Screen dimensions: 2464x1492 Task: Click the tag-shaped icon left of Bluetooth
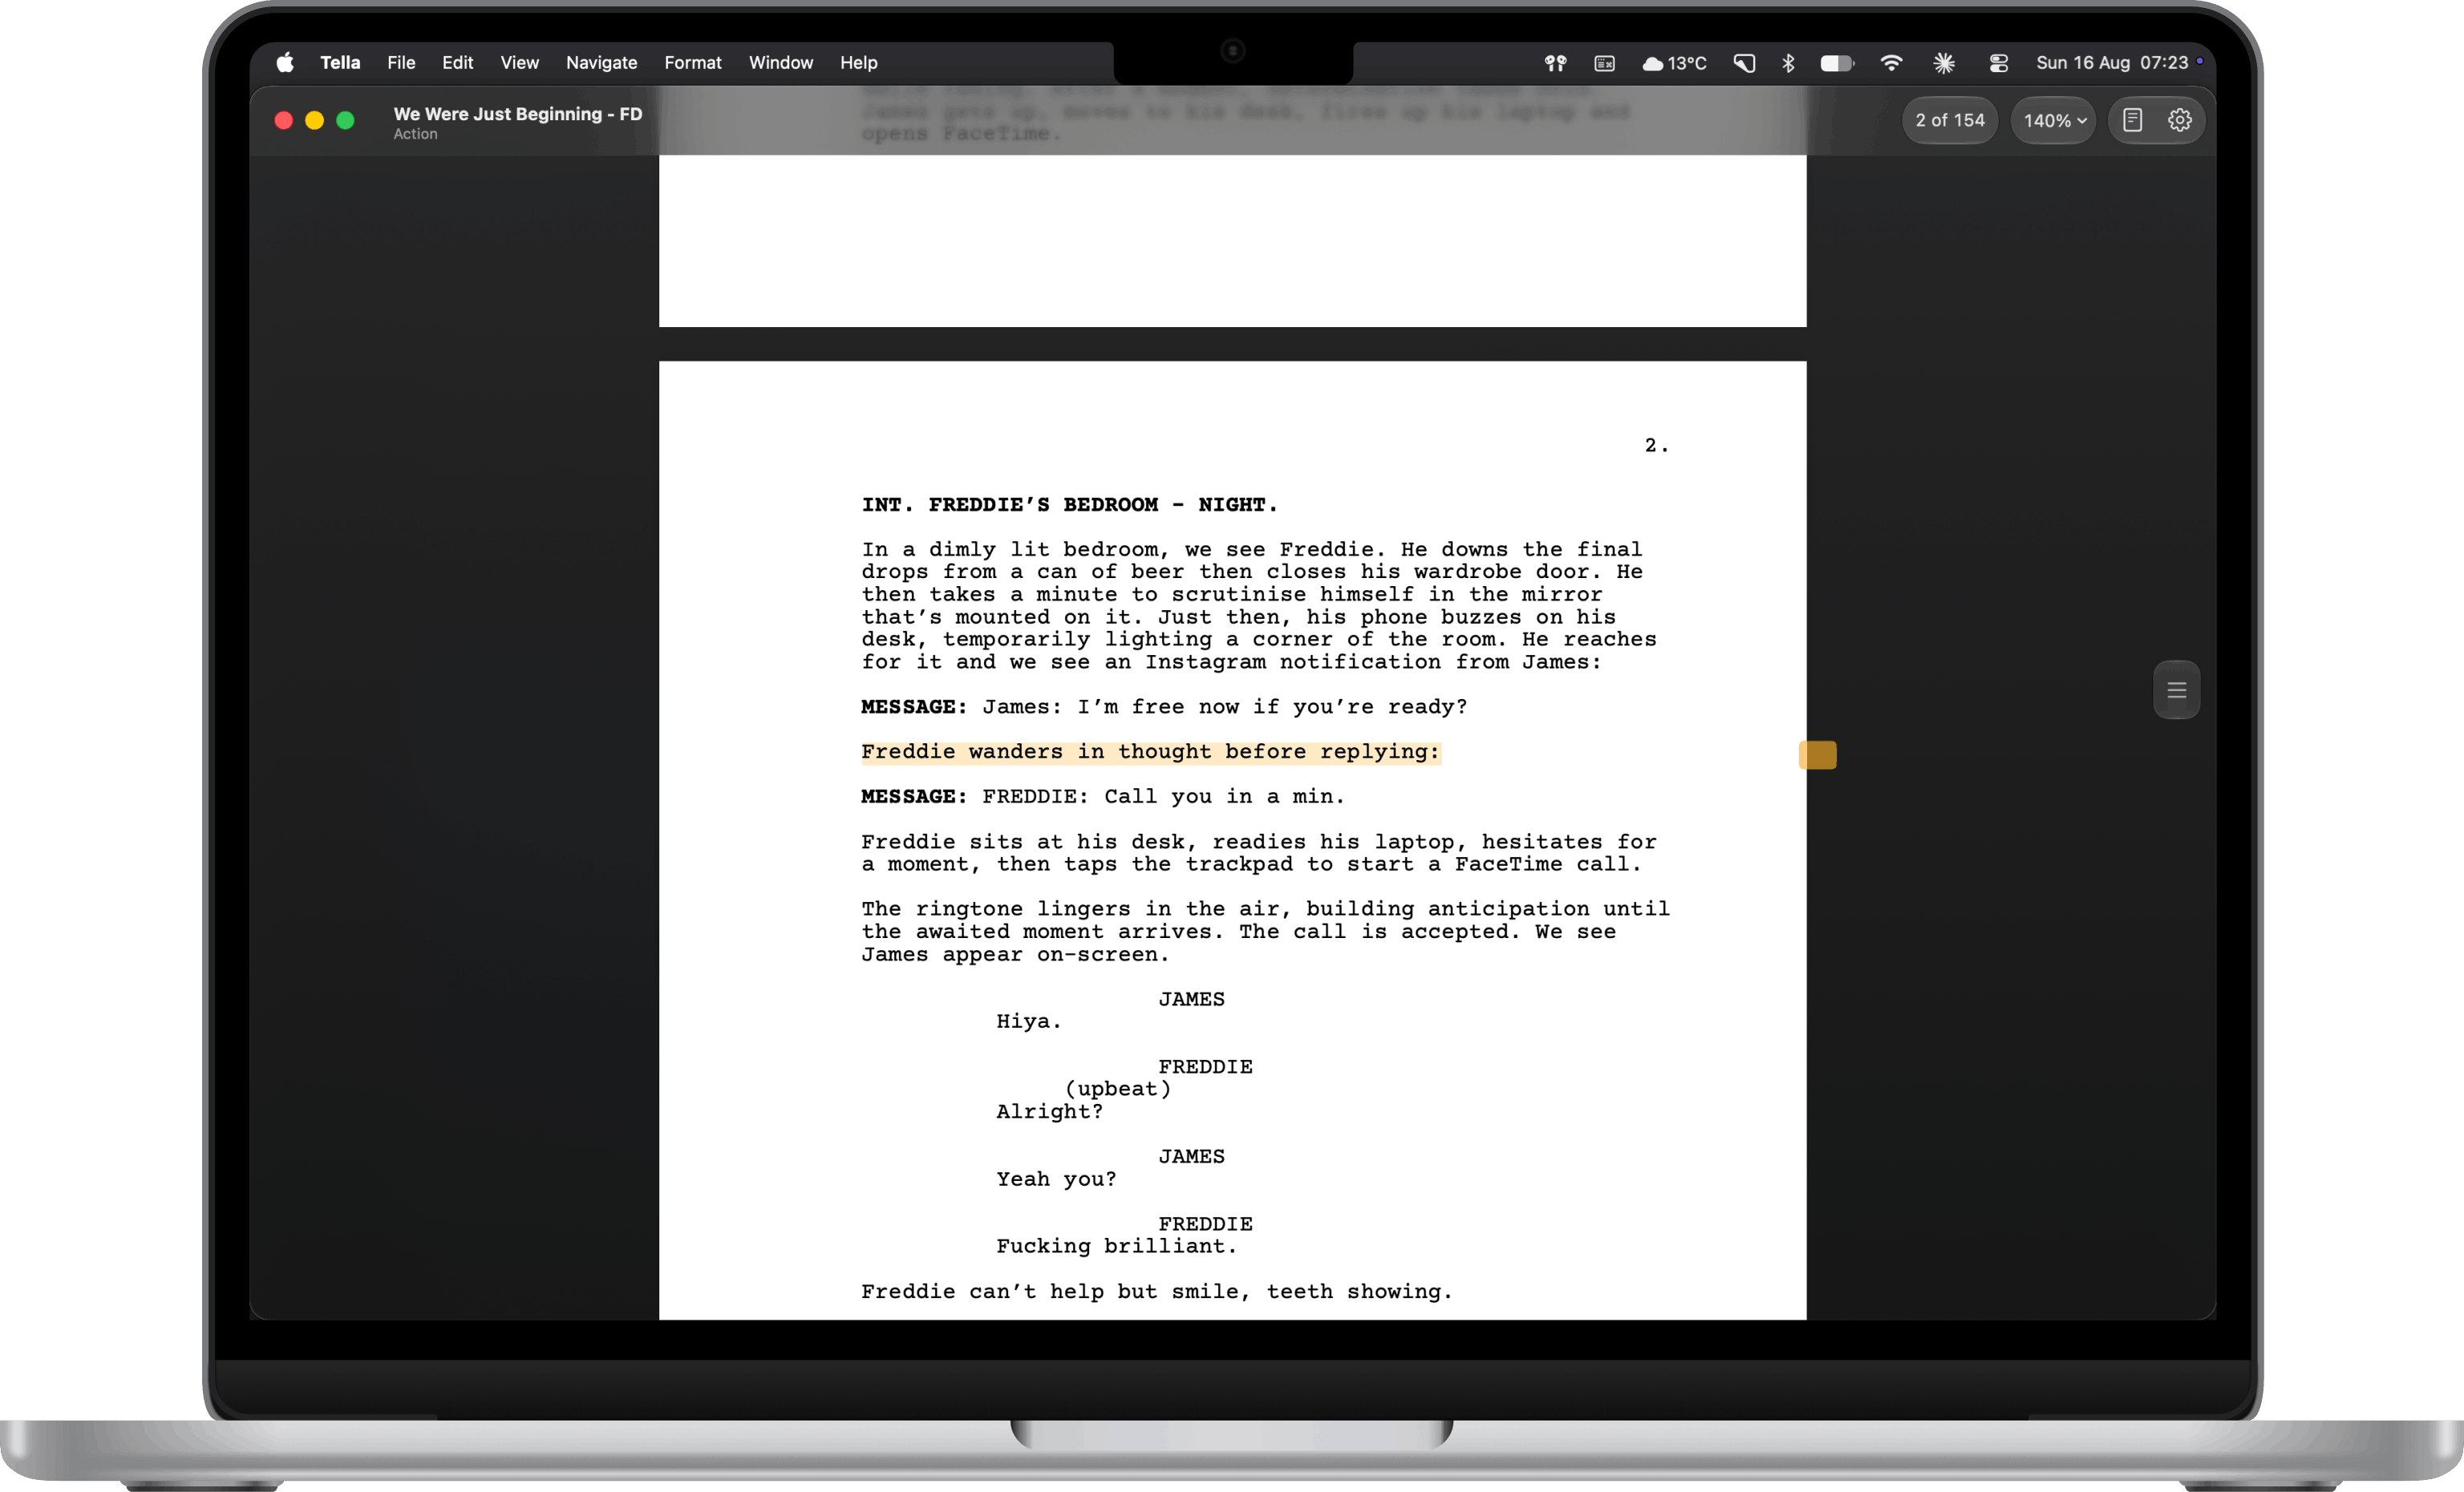point(1744,63)
